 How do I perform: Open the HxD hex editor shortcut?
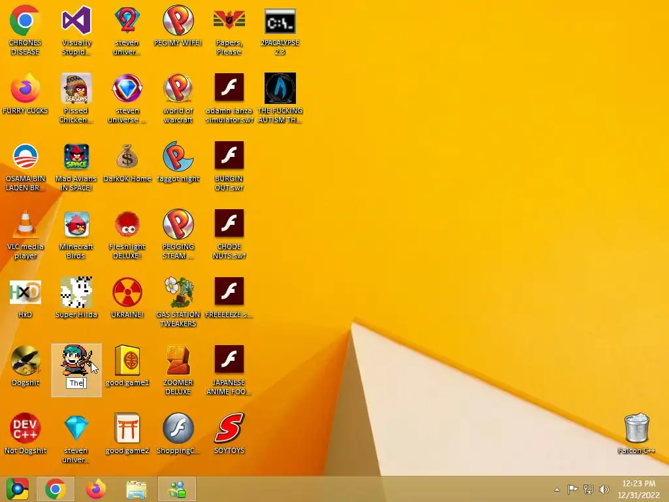click(25, 292)
